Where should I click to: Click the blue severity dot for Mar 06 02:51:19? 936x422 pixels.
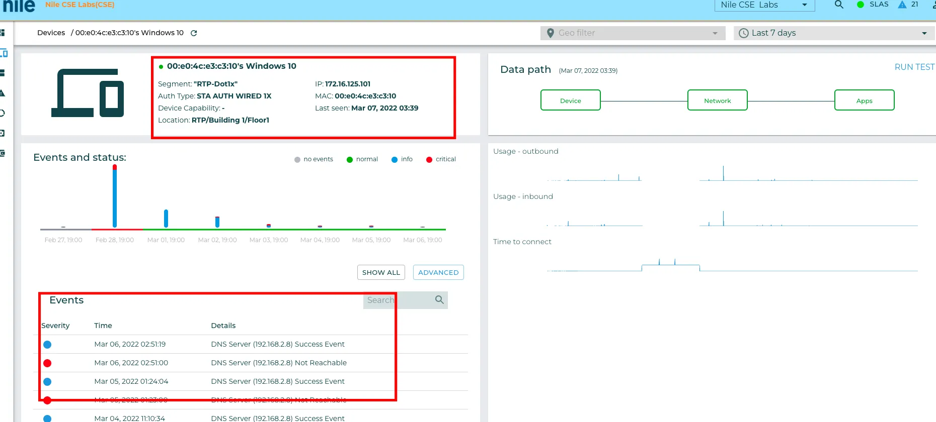click(47, 345)
